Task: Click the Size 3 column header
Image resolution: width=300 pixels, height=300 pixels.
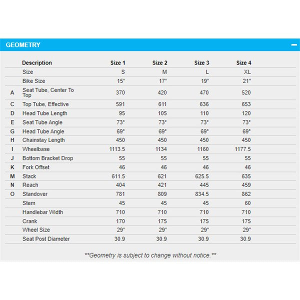Action: pyautogui.click(x=201, y=63)
